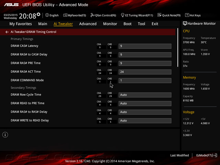Select DRAM RAS# to CAS# Delay field
The image size is (220, 165).
pyautogui.click(x=145, y=55)
